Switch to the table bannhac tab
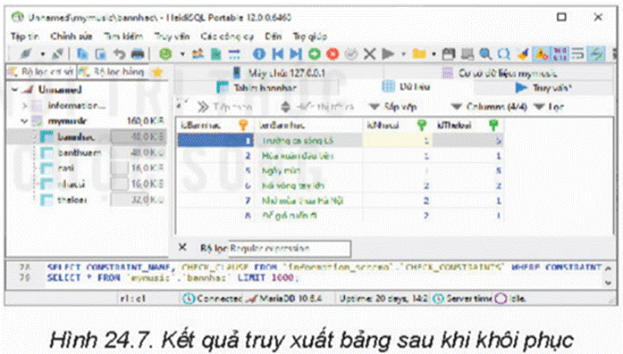Viewport: 623px width, 354px height. coord(257,87)
